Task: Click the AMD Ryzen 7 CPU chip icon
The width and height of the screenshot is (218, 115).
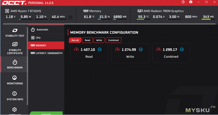Action: [x=7, y=11]
